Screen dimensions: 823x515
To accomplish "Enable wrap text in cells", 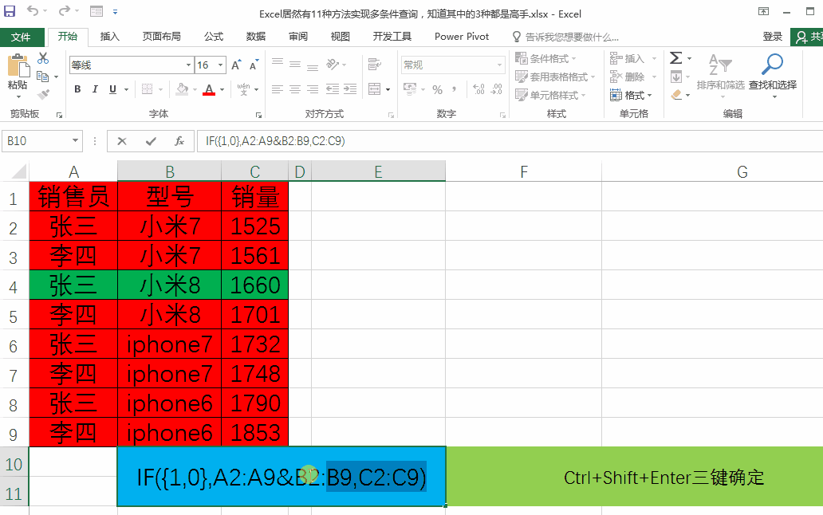I will click(374, 64).
